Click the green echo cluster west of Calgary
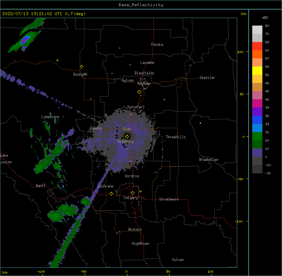This screenshot has height=276, width=282. (63, 213)
